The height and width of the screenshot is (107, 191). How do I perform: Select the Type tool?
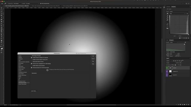1,37
